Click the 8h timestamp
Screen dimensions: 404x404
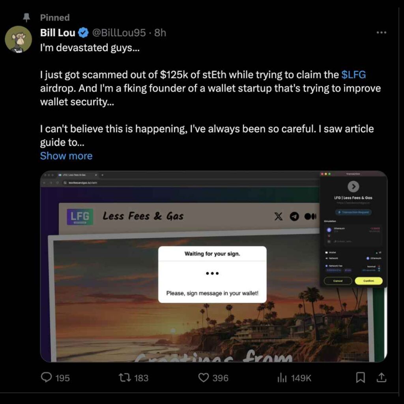(160, 33)
